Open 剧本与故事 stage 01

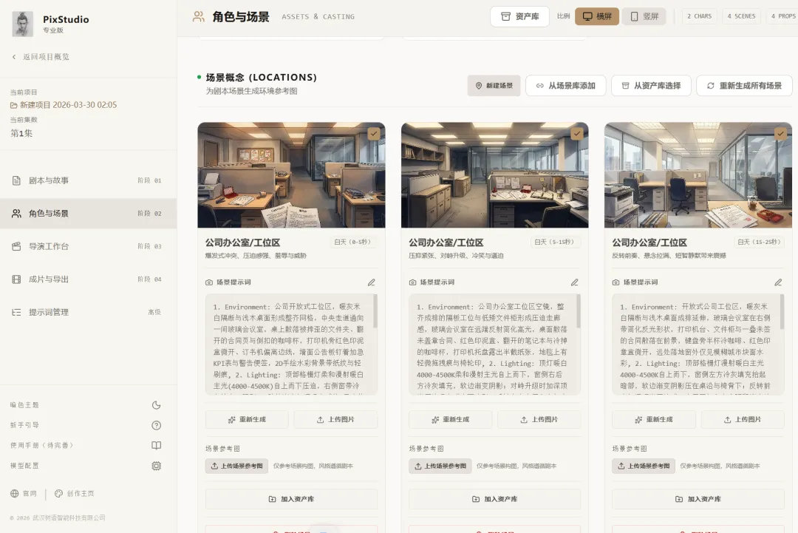click(x=88, y=180)
